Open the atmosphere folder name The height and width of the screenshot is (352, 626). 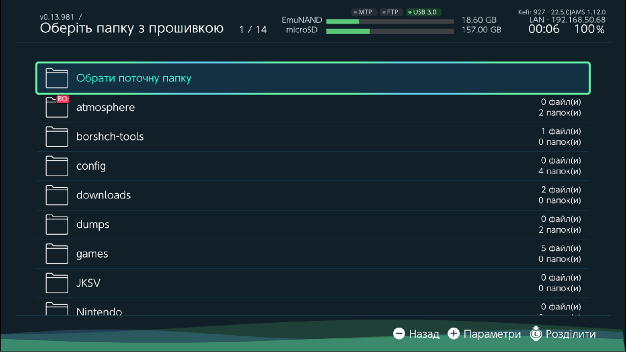coord(106,108)
